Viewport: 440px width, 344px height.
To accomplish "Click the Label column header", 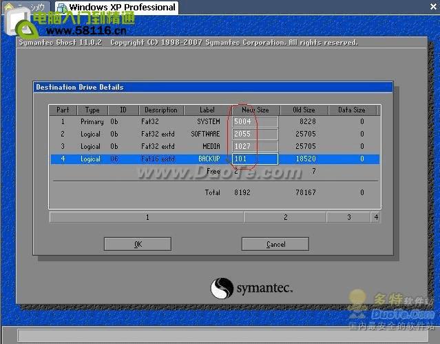I will pos(207,110).
